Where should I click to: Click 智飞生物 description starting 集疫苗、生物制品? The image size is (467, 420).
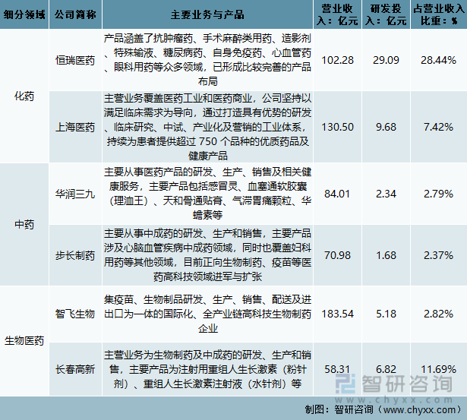[207, 314]
